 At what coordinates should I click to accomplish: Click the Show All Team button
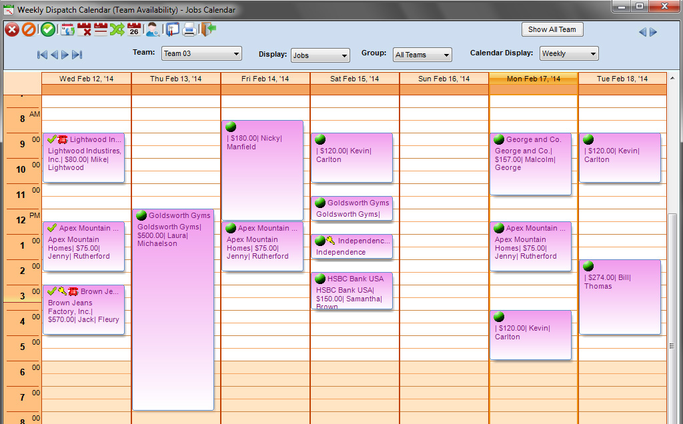coord(552,29)
